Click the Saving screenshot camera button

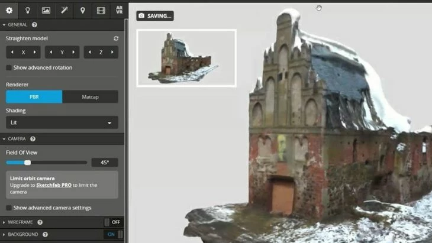(x=155, y=16)
